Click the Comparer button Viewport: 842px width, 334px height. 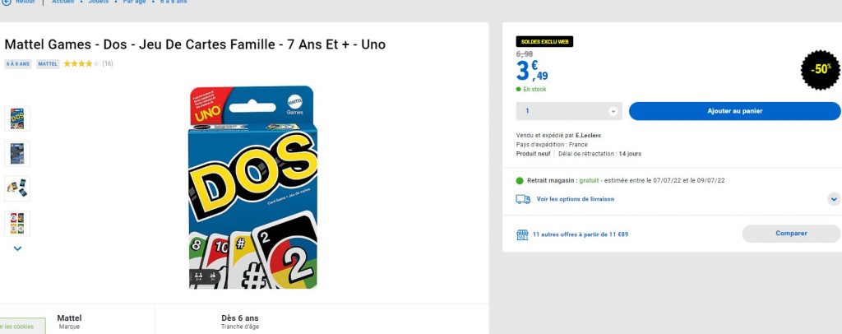pos(791,234)
